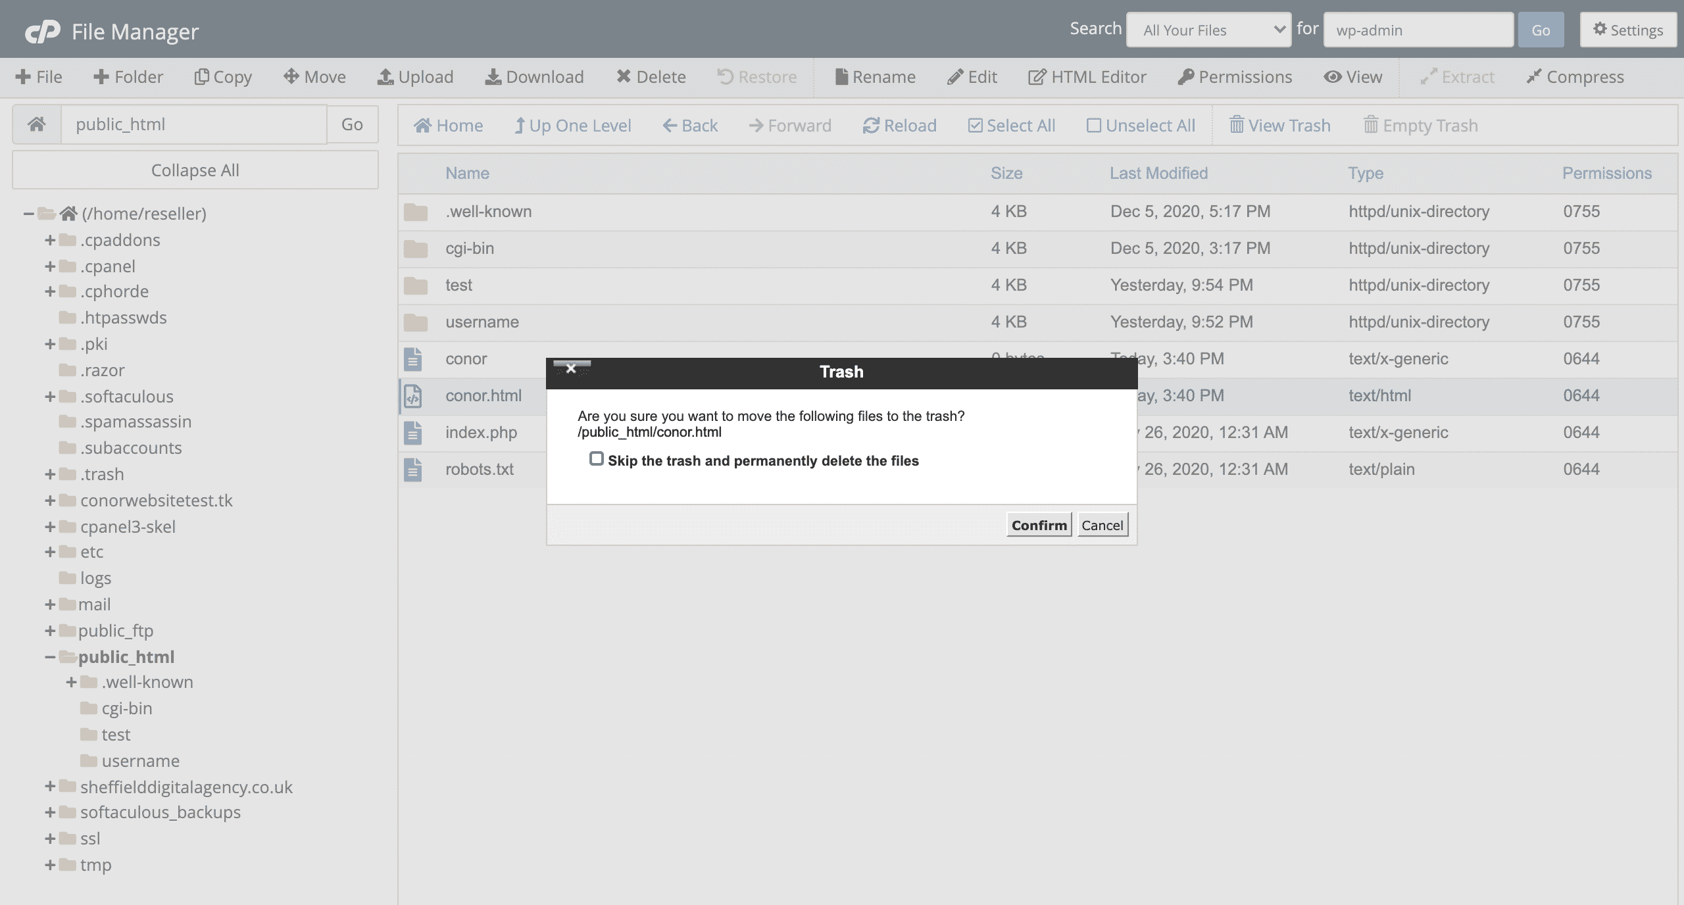Collapse the public_html tree folder
1684x905 pixels.
pos(50,656)
